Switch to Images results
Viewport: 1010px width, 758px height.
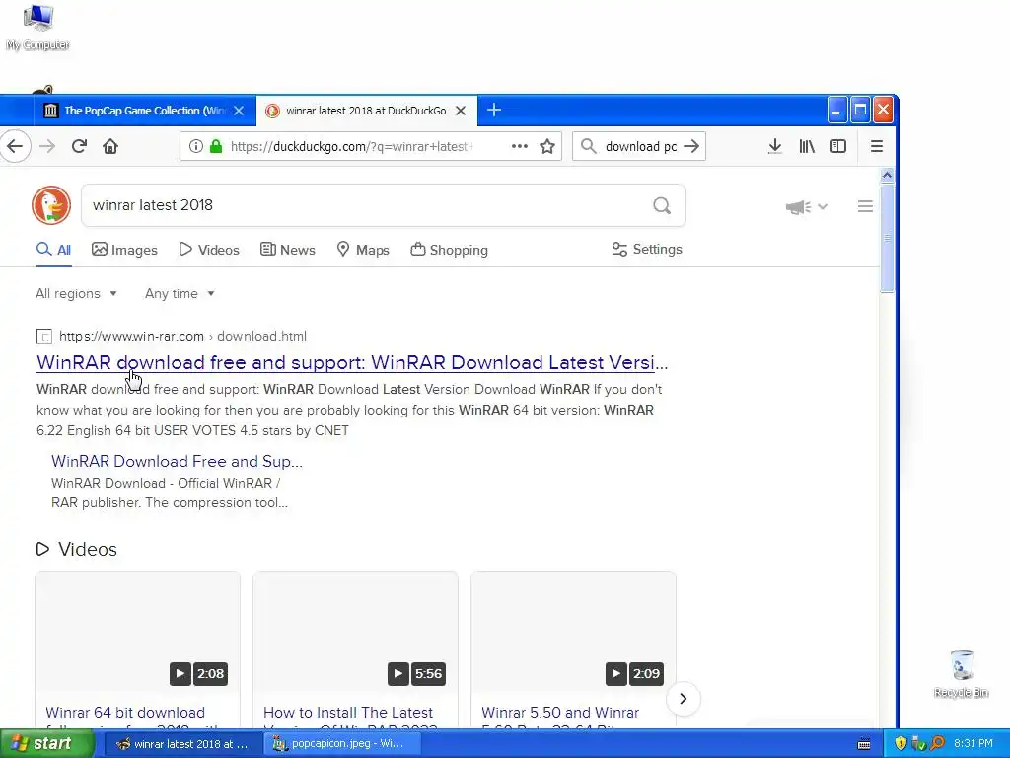tap(124, 250)
